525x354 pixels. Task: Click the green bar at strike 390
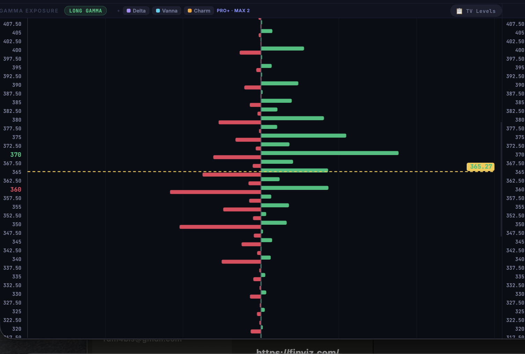coord(280,83)
